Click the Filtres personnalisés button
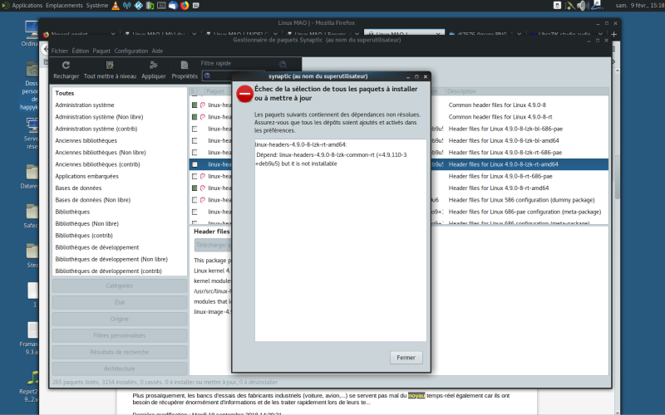 click(x=120, y=335)
